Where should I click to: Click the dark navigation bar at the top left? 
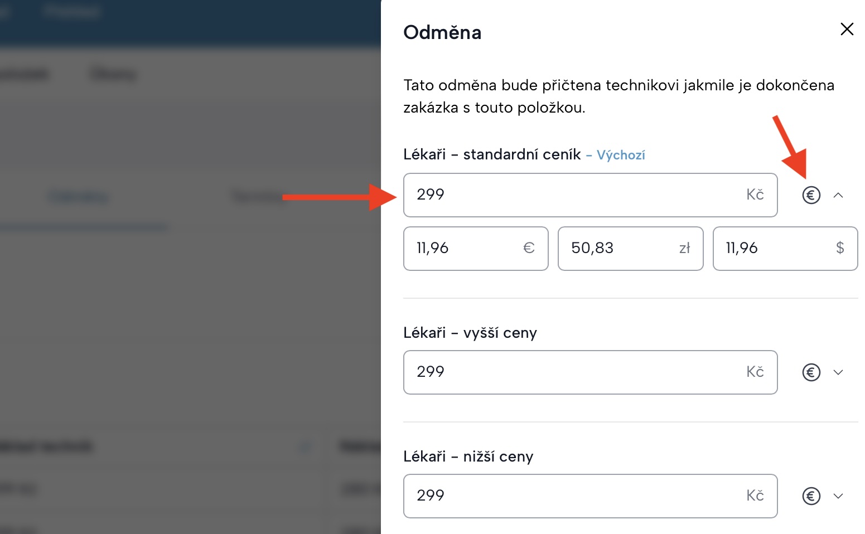tap(73, 12)
